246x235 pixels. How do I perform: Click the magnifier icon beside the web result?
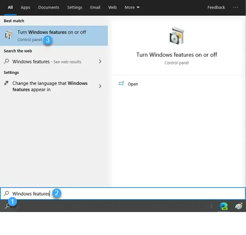[x=7, y=61]
